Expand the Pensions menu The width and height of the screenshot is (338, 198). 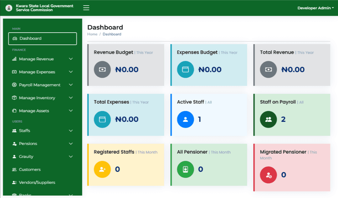click(x=29, y=143)
